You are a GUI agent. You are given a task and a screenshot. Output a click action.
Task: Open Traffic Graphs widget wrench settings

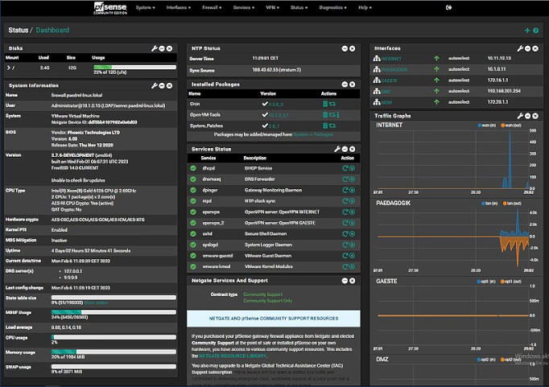520,116
